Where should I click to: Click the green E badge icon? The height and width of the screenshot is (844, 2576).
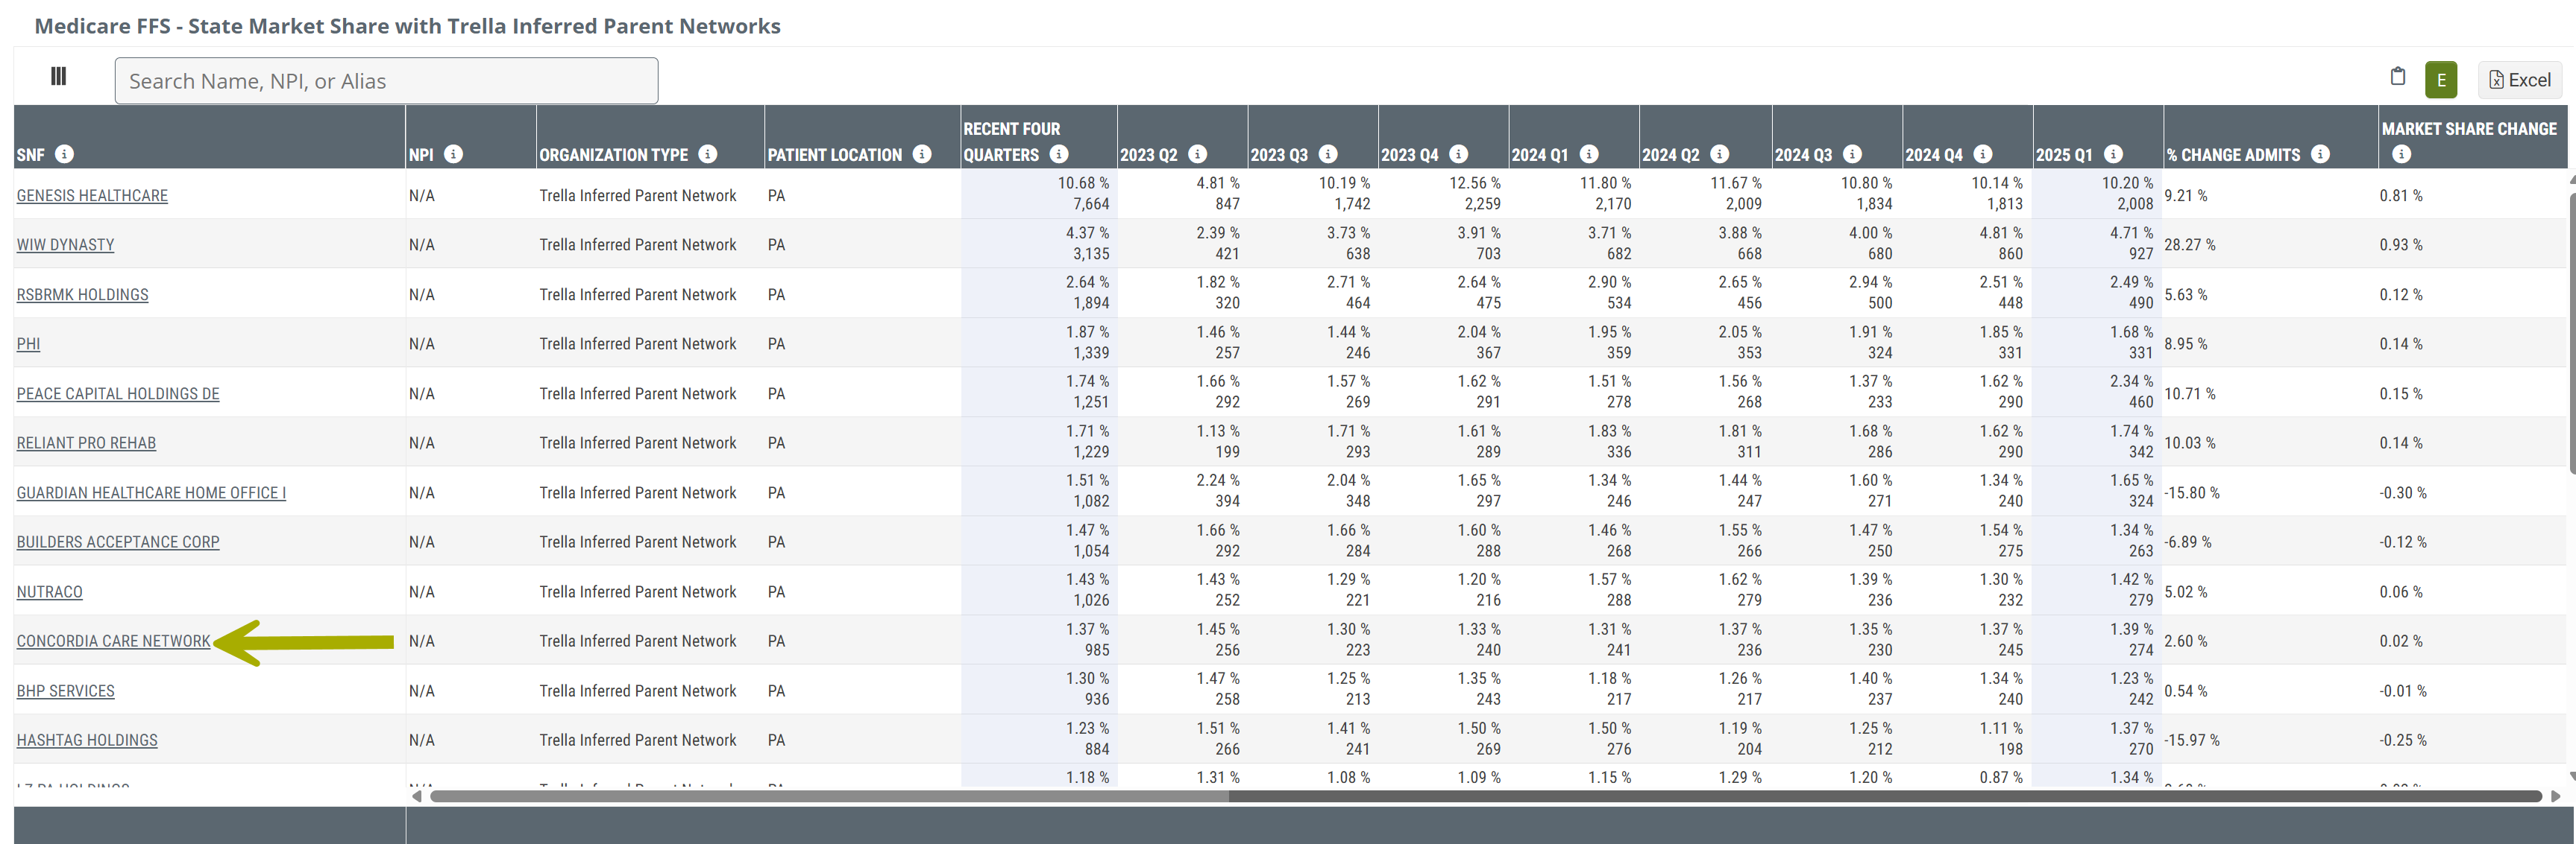click(x=2440, y=80)
